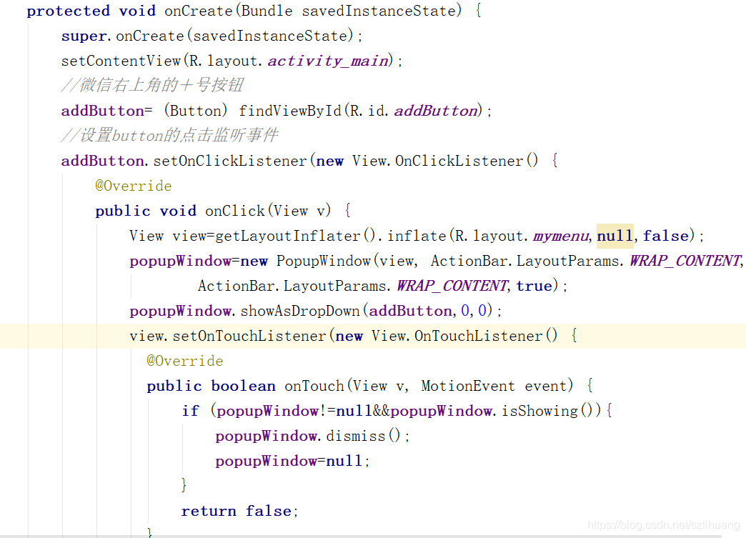
Task: Click MotionEvent parameter type
Action: (x=467, y=386)
